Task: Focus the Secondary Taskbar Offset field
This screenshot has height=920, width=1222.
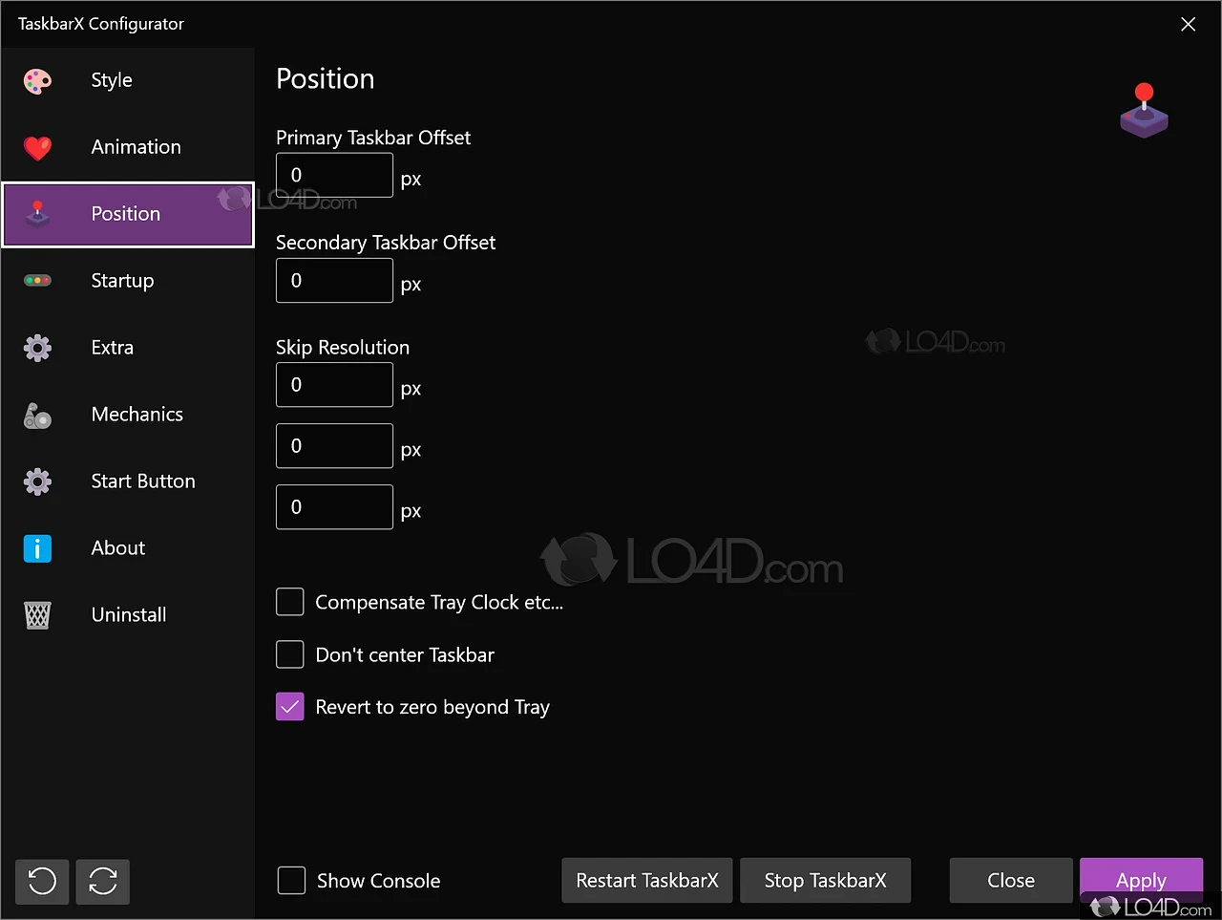Action: pyautogui.click(x=334, y=280)
